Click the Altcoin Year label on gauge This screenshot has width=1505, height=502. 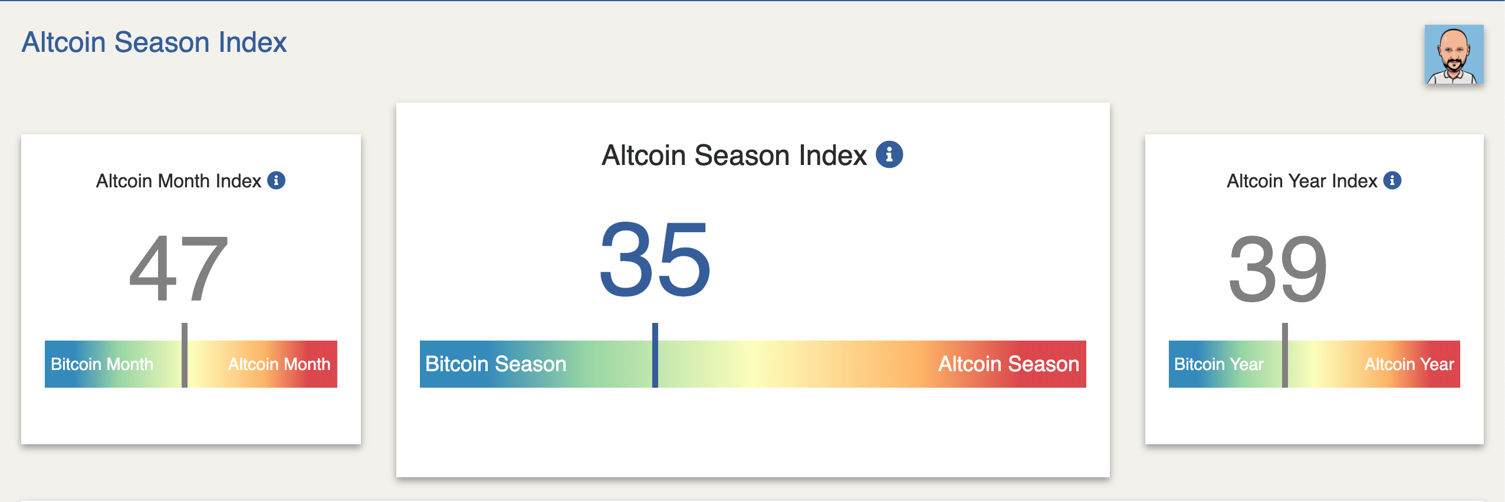(x=1409, y=364)
